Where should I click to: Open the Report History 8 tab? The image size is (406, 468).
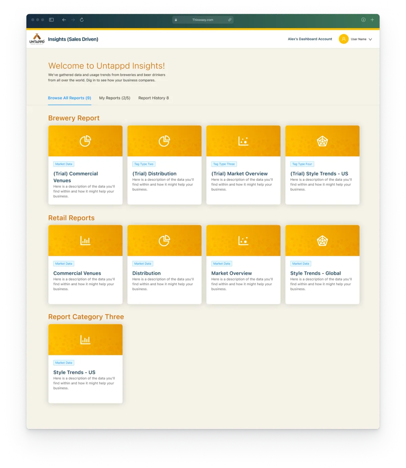tap(154, 98)
